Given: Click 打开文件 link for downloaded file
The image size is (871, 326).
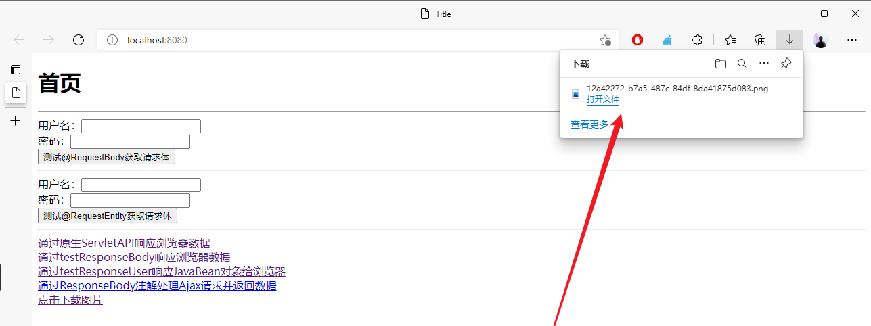Looking at the screenshot, I should click(603, 99).
